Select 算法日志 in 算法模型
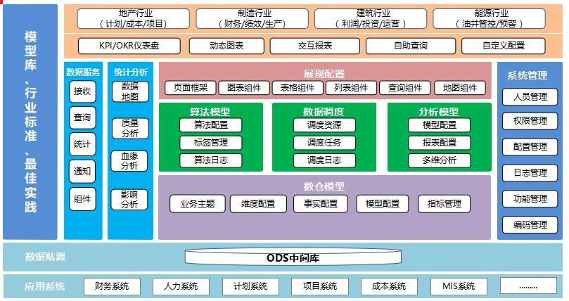The height and width of the screenshot is (301, 569). (x=211, y=160)
